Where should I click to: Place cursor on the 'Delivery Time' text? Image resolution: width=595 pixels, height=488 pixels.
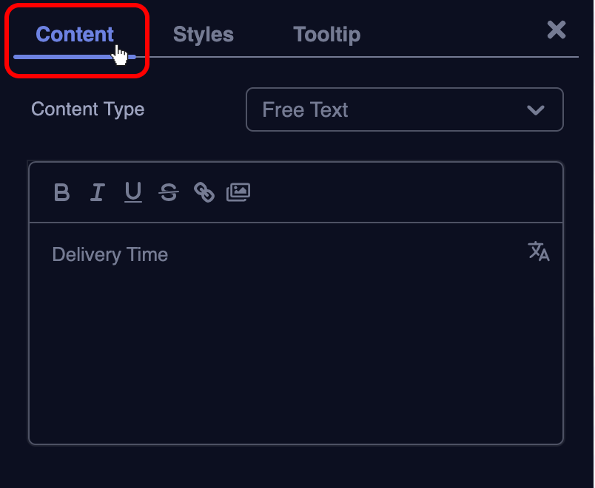(x=110, y=255)
